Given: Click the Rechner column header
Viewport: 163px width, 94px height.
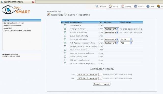Looking at the screenshot, I should 108,22.
